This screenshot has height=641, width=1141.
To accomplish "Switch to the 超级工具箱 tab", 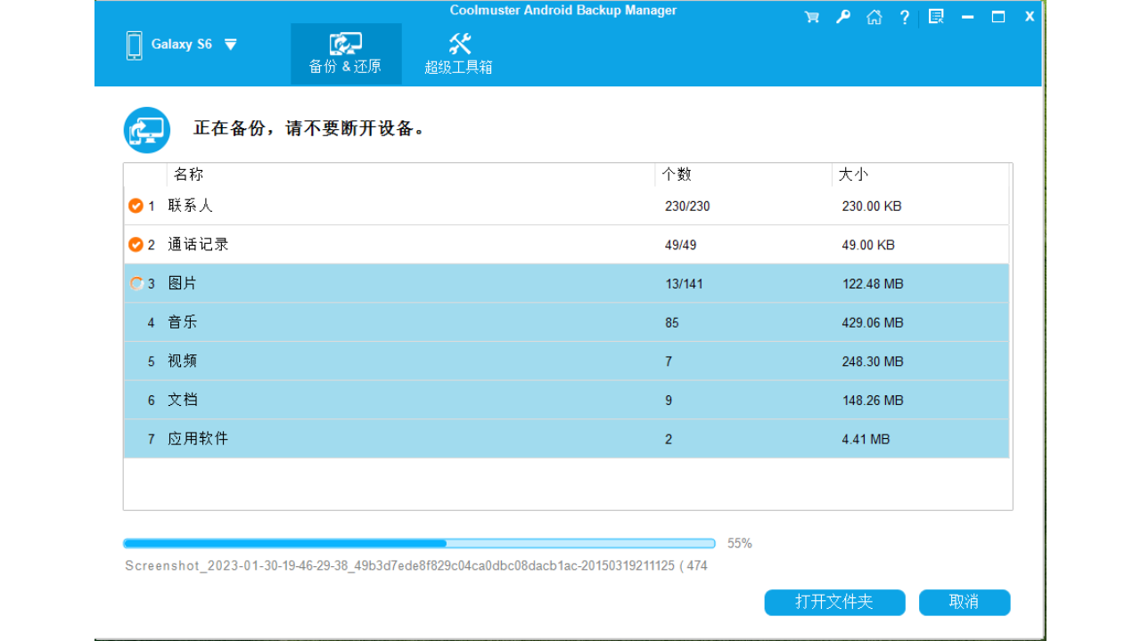I will pos(457,52).
